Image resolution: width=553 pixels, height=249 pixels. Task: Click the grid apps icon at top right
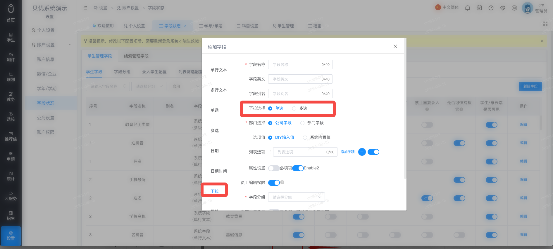point(545,24)
